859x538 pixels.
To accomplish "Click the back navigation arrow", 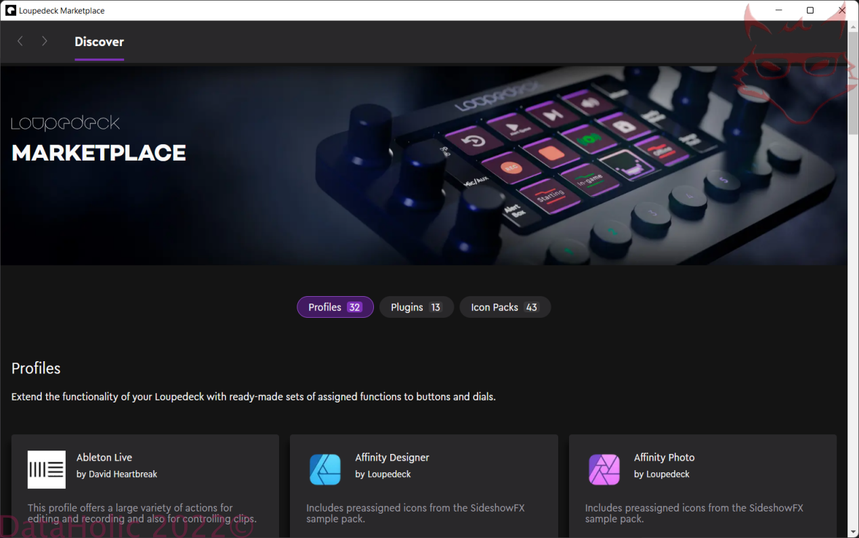I will pyautogui.click(x=20, y=41).
